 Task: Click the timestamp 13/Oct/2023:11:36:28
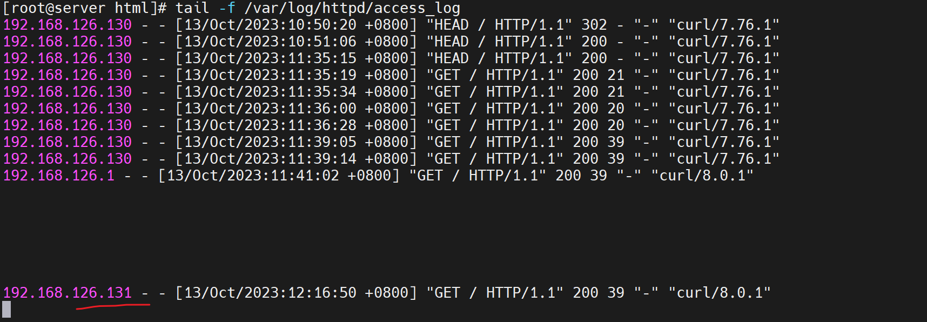click(270, 125)
